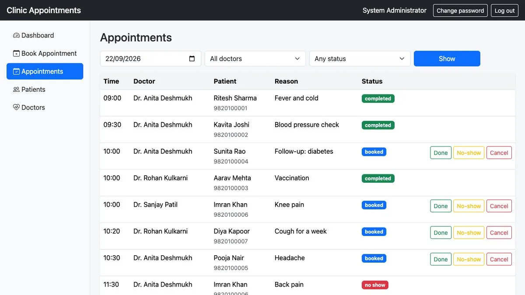Cancel Diya Kapoor's appointment
This screenshot has width=525, height=295.
pyautogui.click(x=499, y=233)
